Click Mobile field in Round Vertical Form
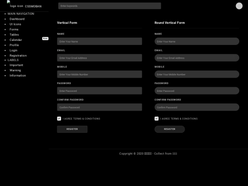This screenshot has width=248, height=186. click(197, 74)
